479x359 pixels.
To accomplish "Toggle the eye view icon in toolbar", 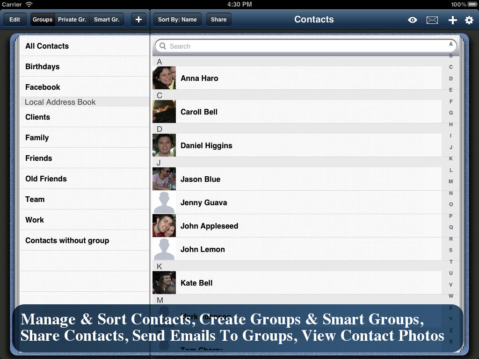I will point(413,20).
